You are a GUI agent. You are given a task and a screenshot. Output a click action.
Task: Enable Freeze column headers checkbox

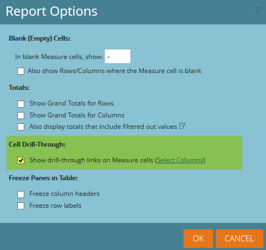[21, 194]
